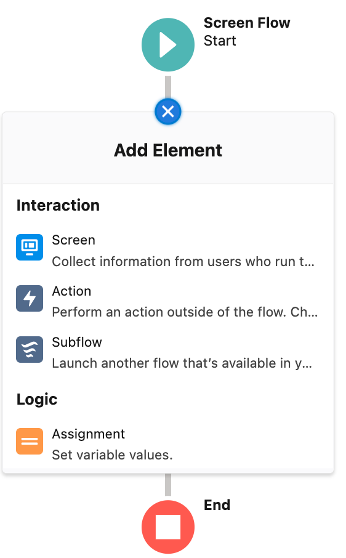Click the End label text
The height and width of the screenshot is (558, 346).
(217, 505)
